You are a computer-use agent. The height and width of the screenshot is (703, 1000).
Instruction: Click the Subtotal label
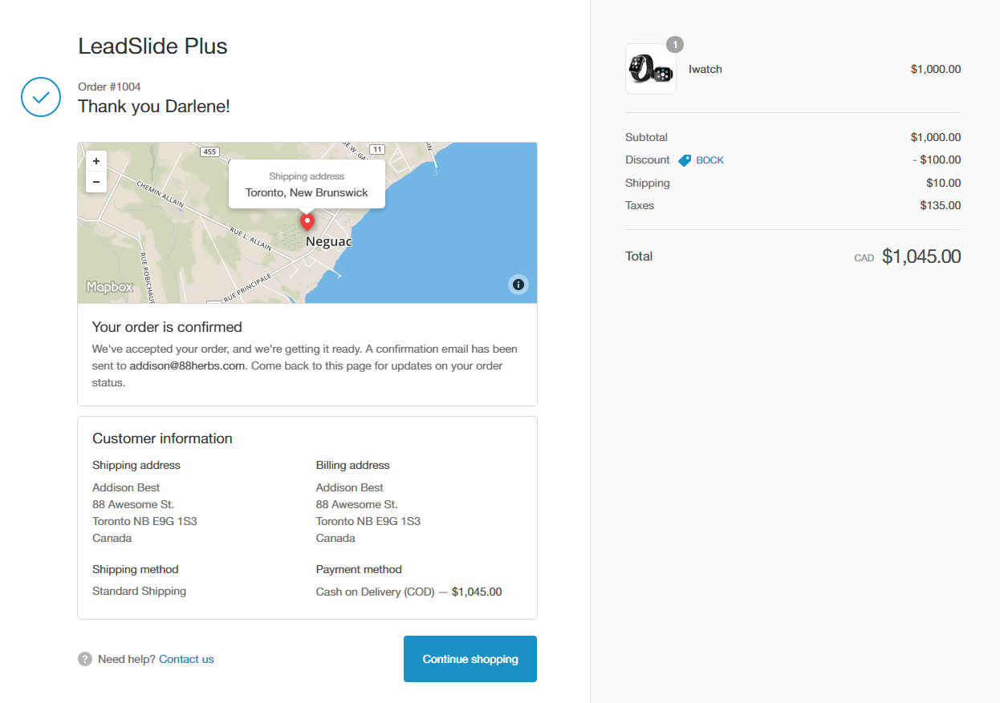pyautogui.click(x=646, y=137)
